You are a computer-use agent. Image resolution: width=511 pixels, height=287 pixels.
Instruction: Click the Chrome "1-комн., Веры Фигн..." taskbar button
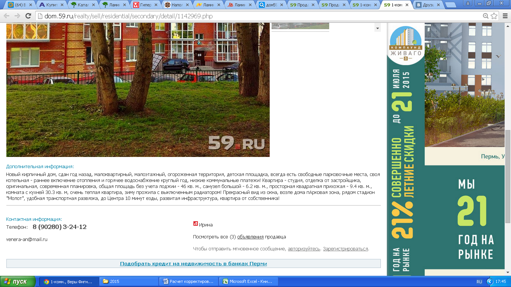coord(69,281)
